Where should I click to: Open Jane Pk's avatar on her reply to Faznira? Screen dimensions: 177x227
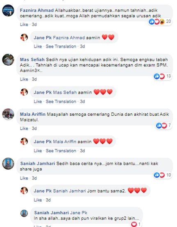tap(24, 37)
